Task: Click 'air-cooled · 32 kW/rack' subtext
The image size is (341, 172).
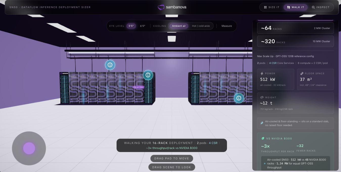Action: 273,85
